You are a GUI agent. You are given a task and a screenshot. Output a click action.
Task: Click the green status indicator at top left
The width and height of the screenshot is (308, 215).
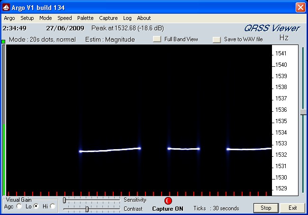pyautogui.click(x=3, y=42)
